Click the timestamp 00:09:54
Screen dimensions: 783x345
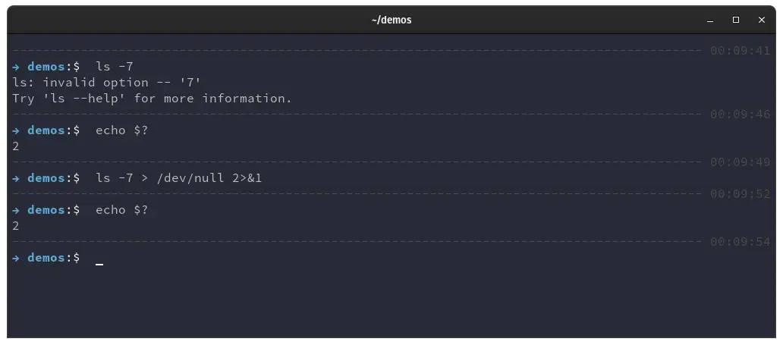(740, 242)
